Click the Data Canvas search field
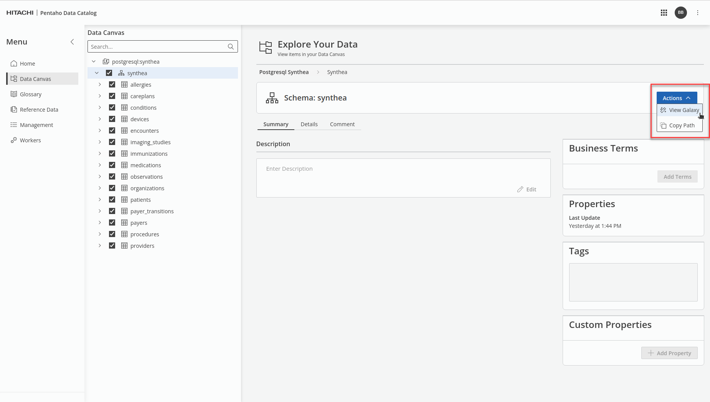 (x=157, y=47)
